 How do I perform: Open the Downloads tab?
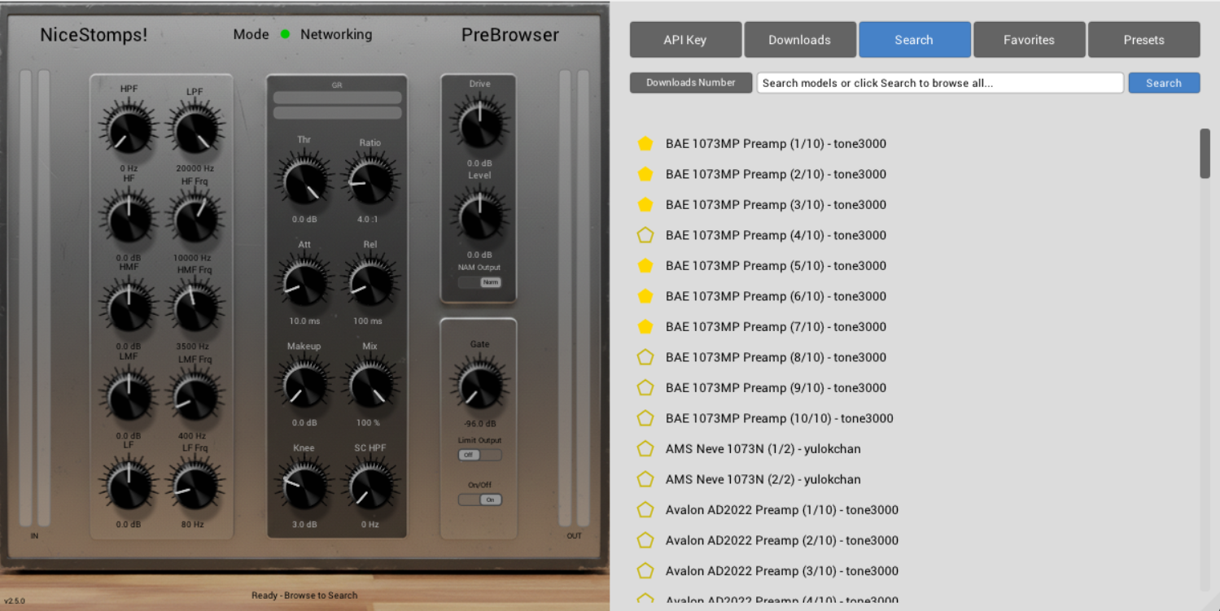coord(799,39)
